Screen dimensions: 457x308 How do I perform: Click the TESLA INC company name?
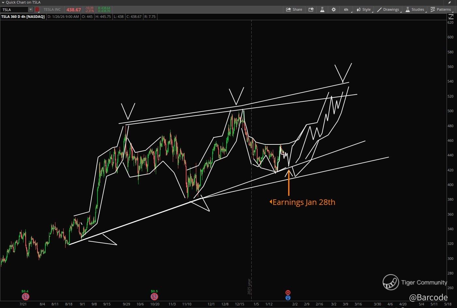[x=52, y=10]
